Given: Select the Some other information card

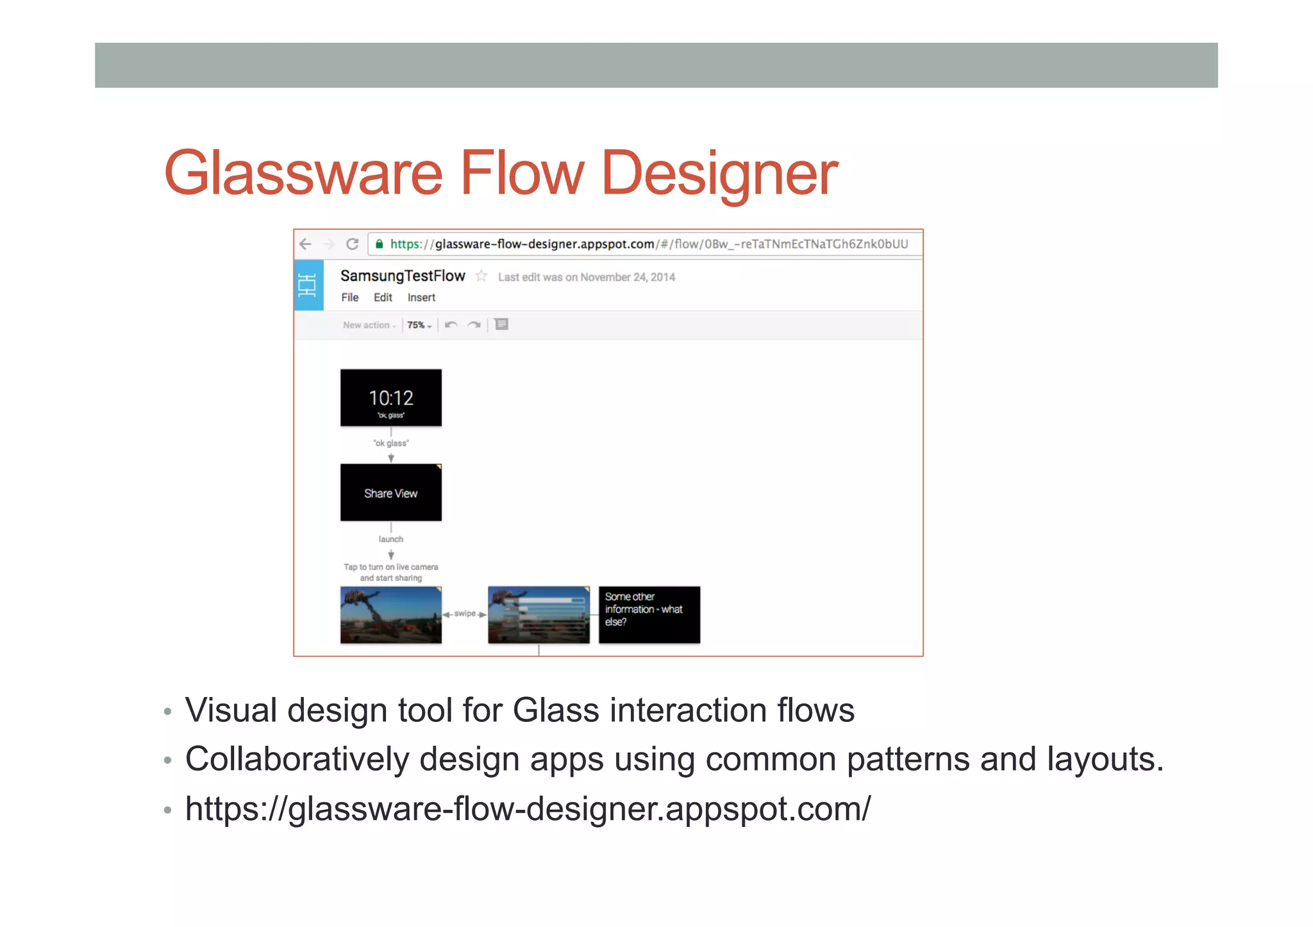Looking at the screenshot, I should [649, 615].
